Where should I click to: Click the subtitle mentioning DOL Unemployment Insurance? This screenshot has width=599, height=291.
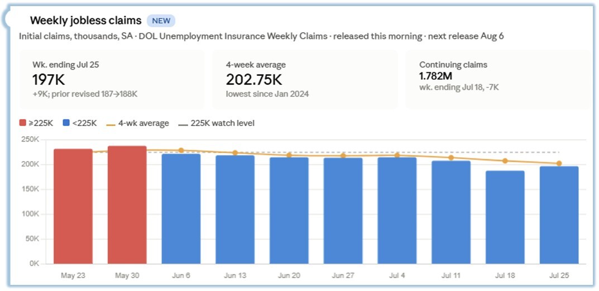(x=262, y=36)
